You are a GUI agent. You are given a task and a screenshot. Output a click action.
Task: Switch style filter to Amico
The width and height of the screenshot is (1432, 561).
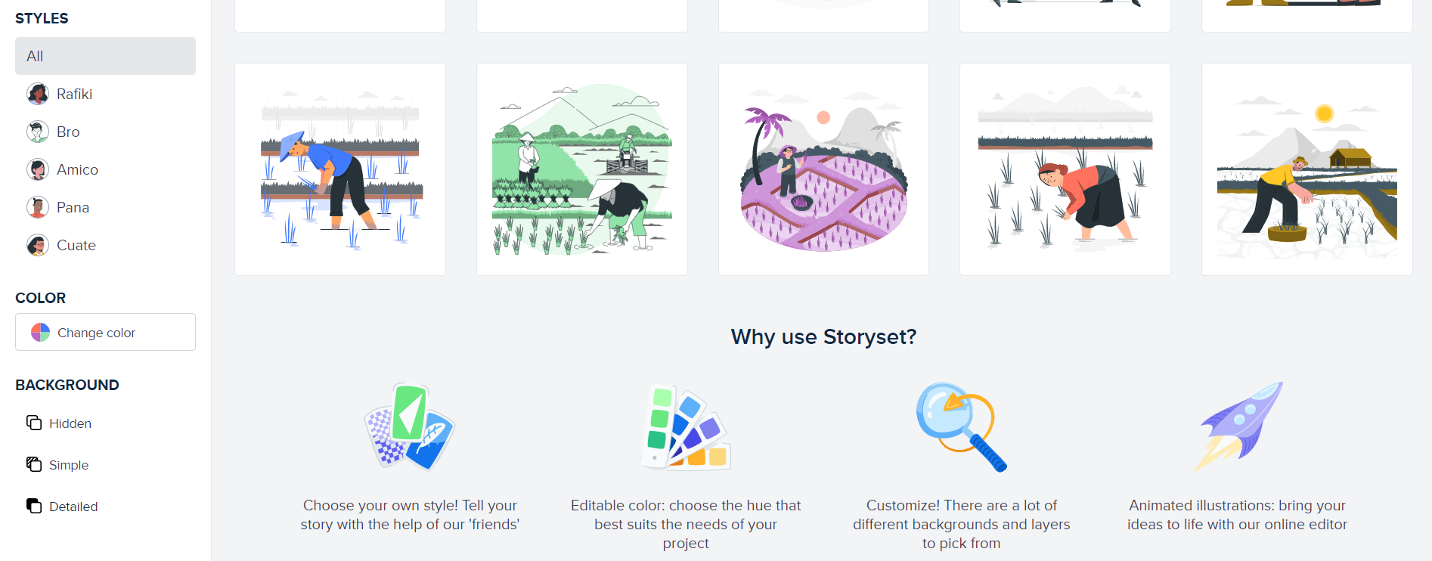point(77,169)
